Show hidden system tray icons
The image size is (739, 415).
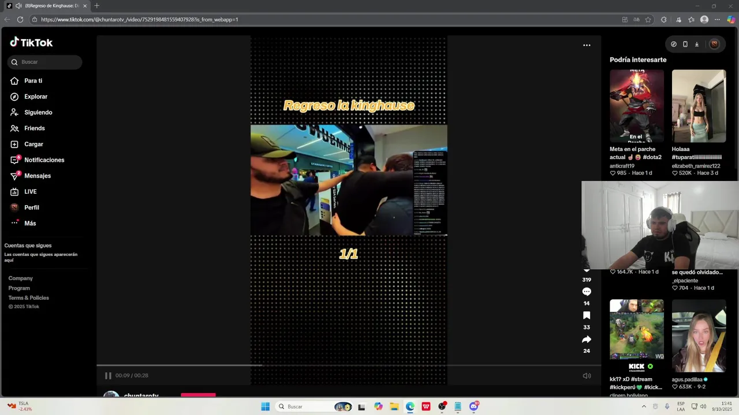[x=644, y=406]
